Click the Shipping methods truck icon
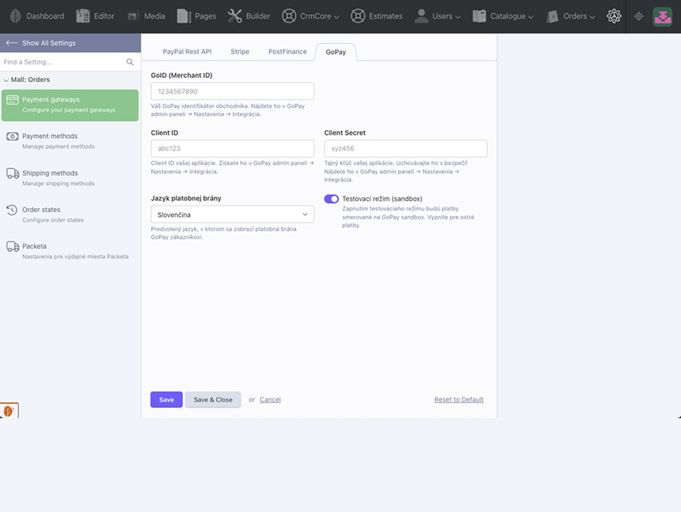681x512 pixels. pos(12,173)
